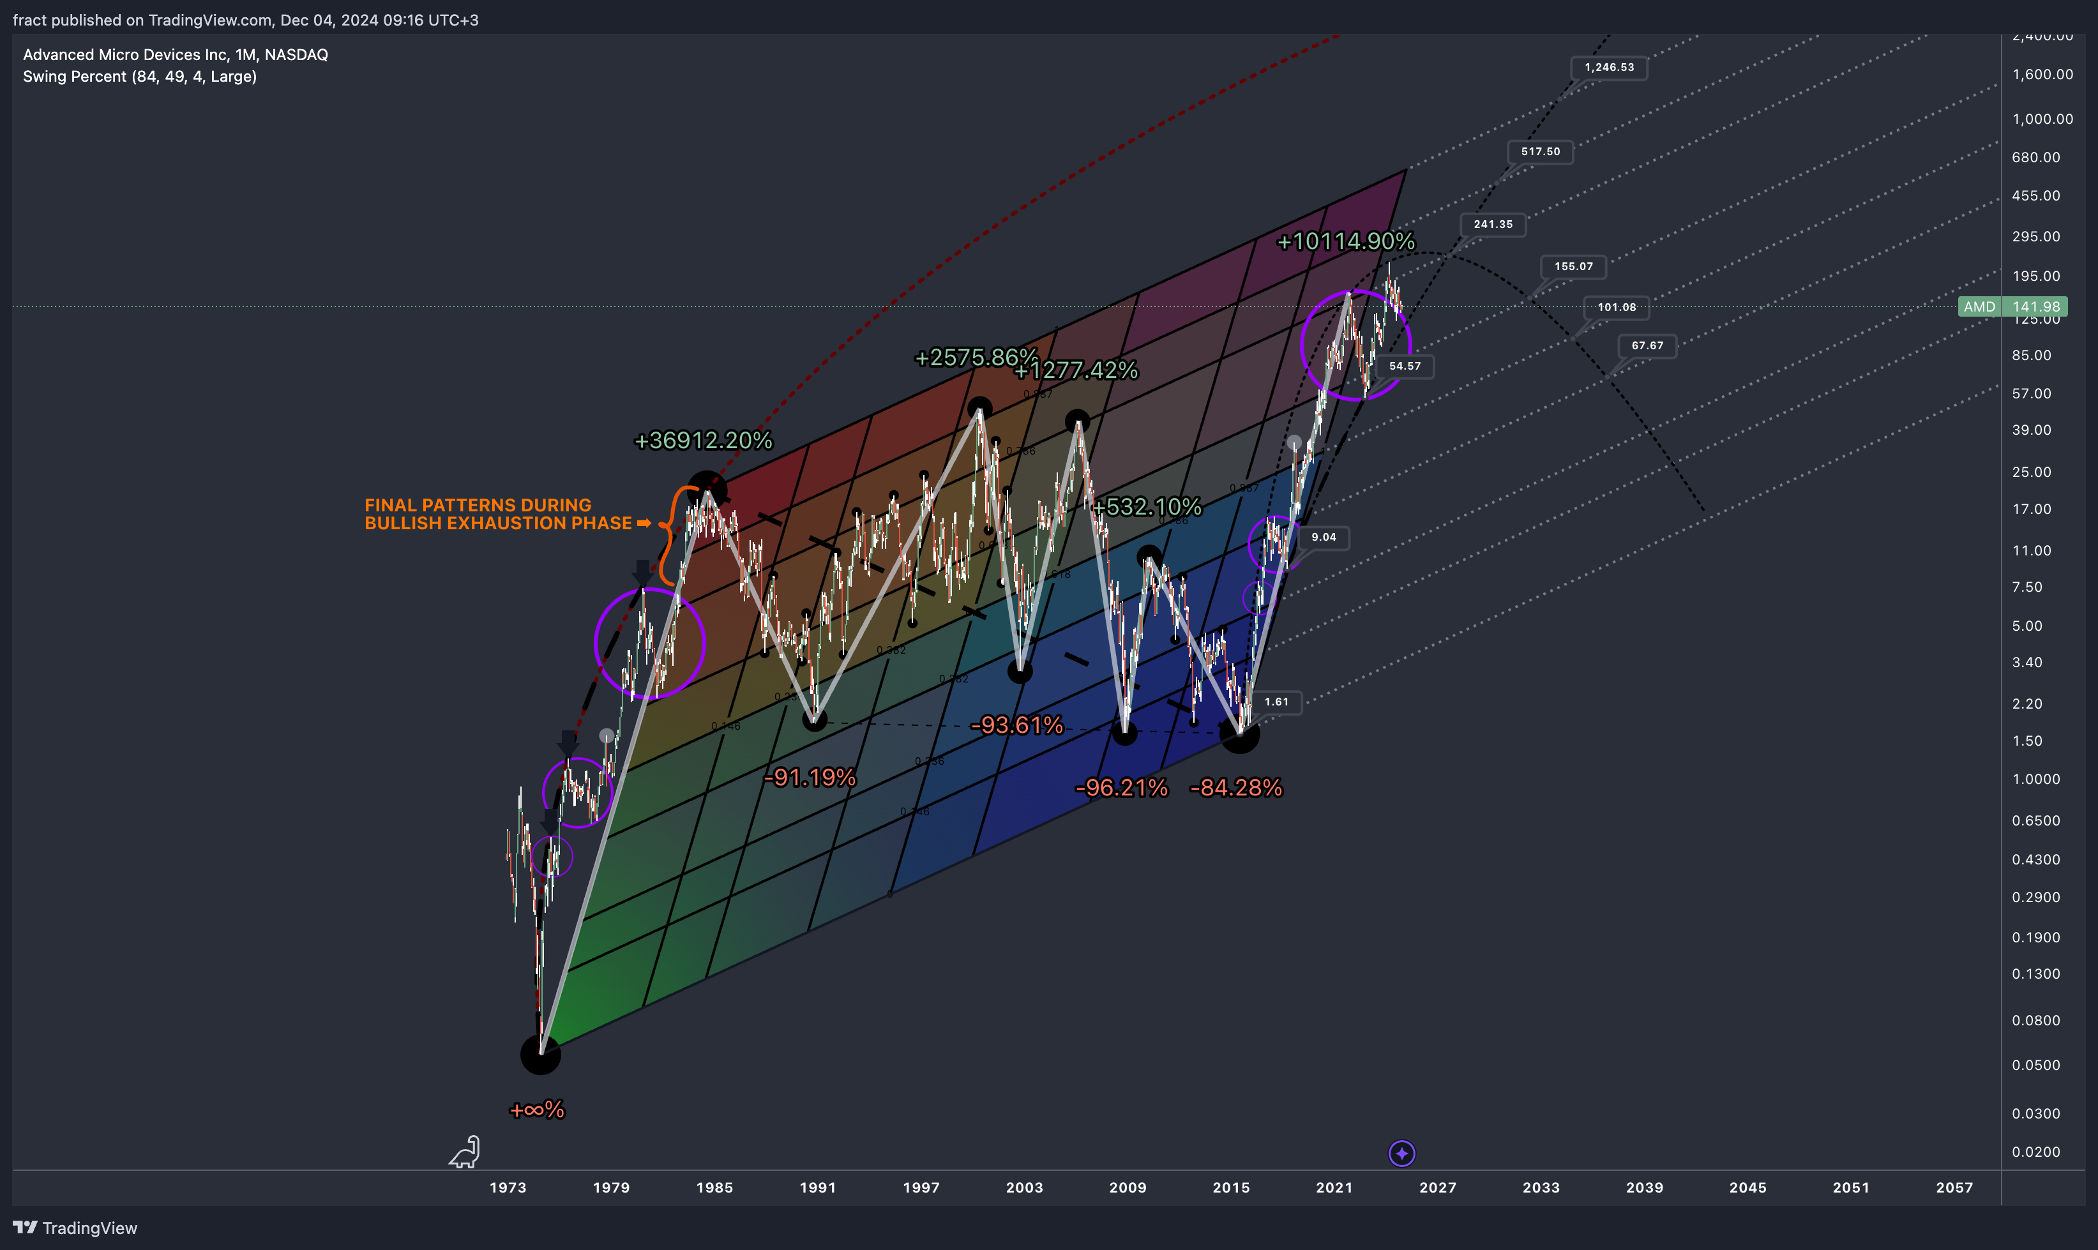Click the purple circle around 2021-2024 candles
Screen dimensions: 2098x1250
point(1356,345)
